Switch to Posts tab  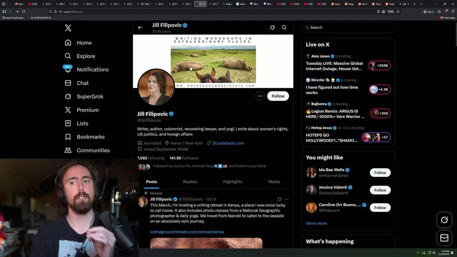coord(151,182)
